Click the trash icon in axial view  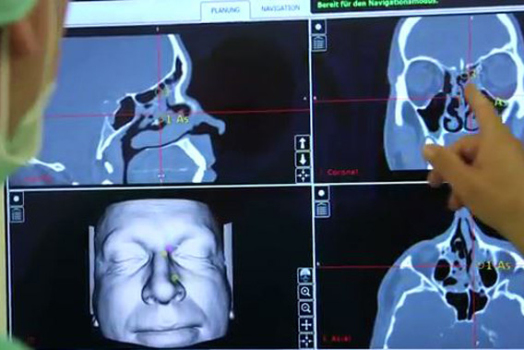point(322,209)
